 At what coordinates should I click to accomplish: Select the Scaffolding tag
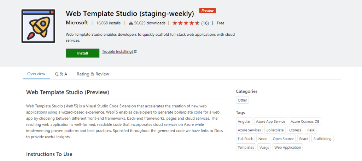click(322, 139)
